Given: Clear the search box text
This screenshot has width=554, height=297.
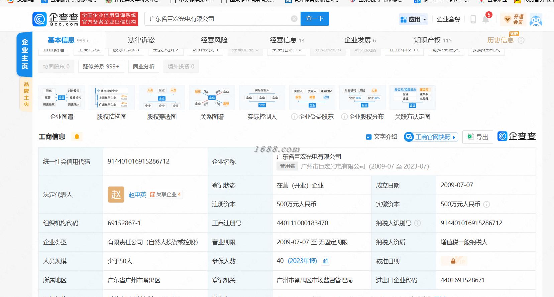Looking at the screenshot, I should 294,19.
